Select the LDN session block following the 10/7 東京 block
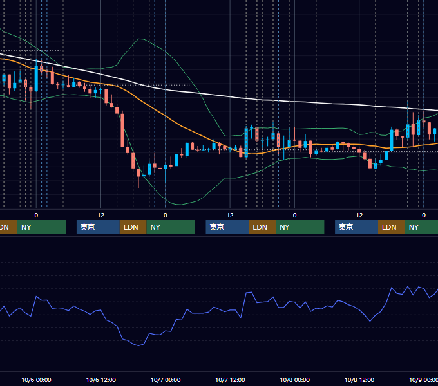The height and width of the screenshot is (386, 438). (x=262, y=227)
